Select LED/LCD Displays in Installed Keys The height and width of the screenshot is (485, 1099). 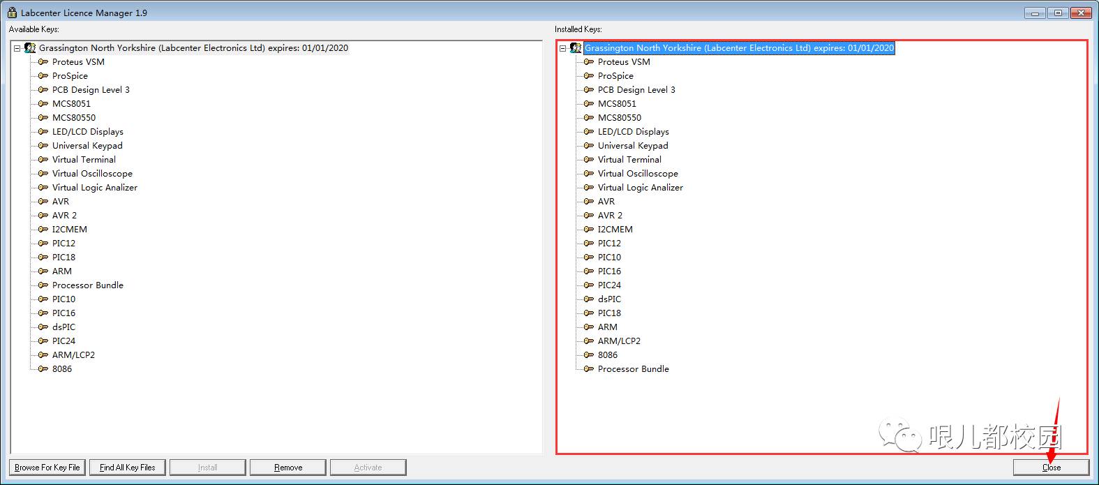[x=634, y=132]
